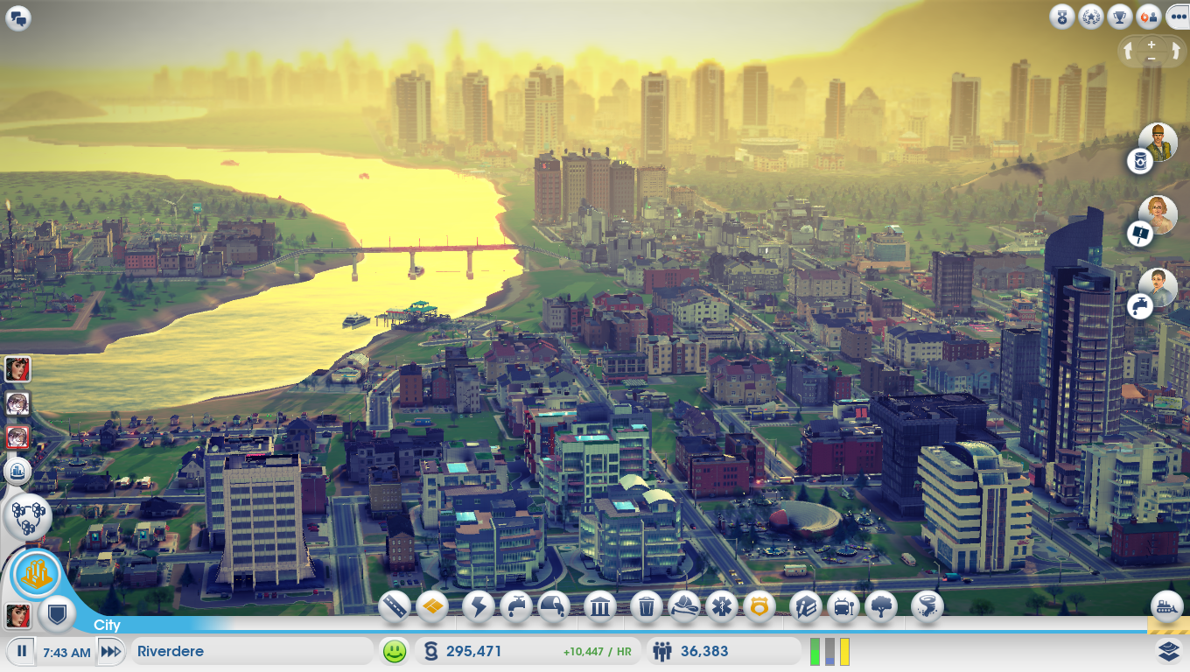1190x672 pixels.
Task: Select the red-bordered glasses player avatar
Action: (x=17, y=437)
